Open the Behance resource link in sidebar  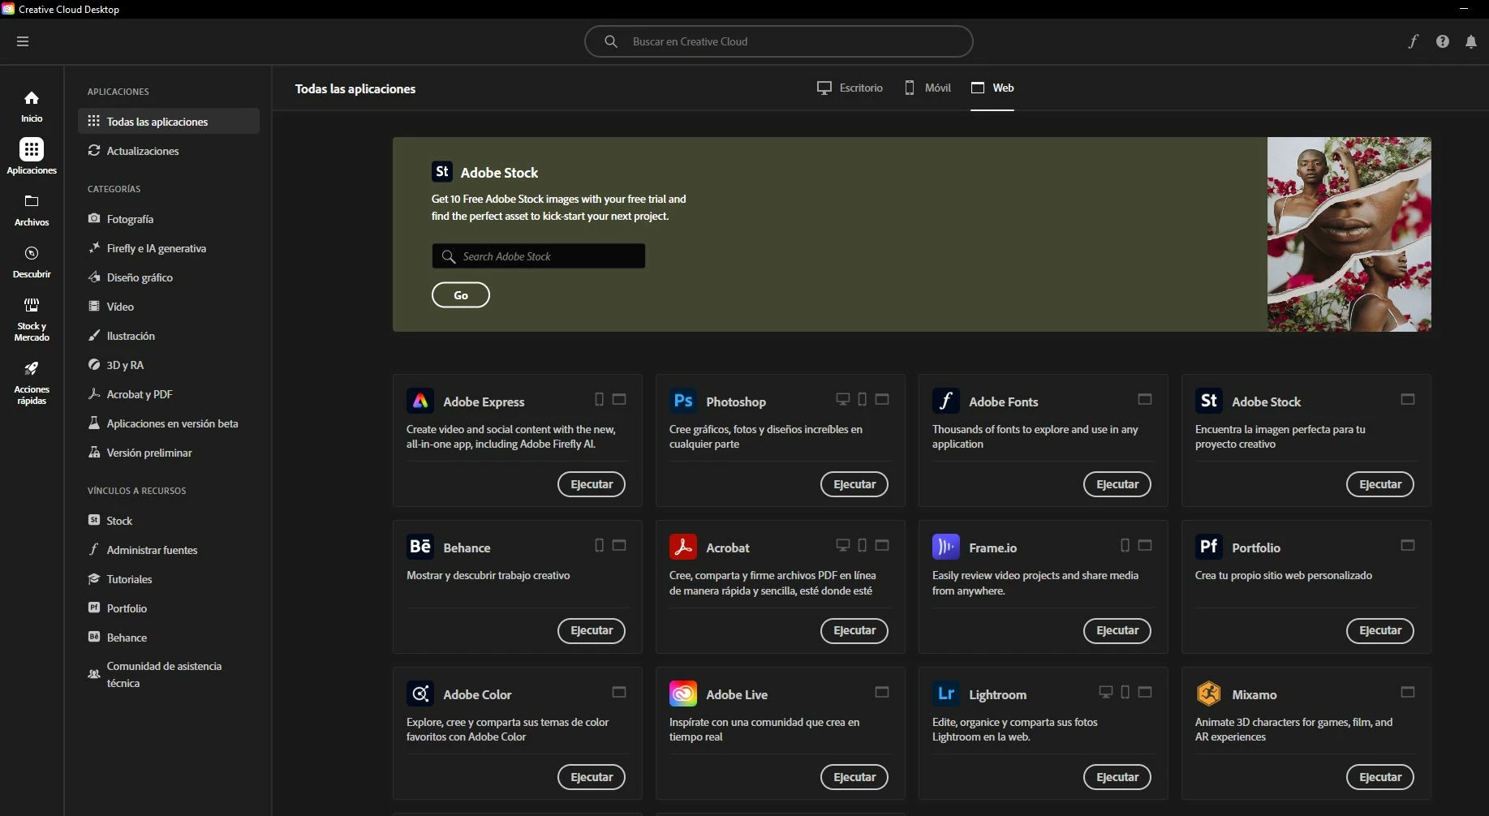[x=169, y=638]
